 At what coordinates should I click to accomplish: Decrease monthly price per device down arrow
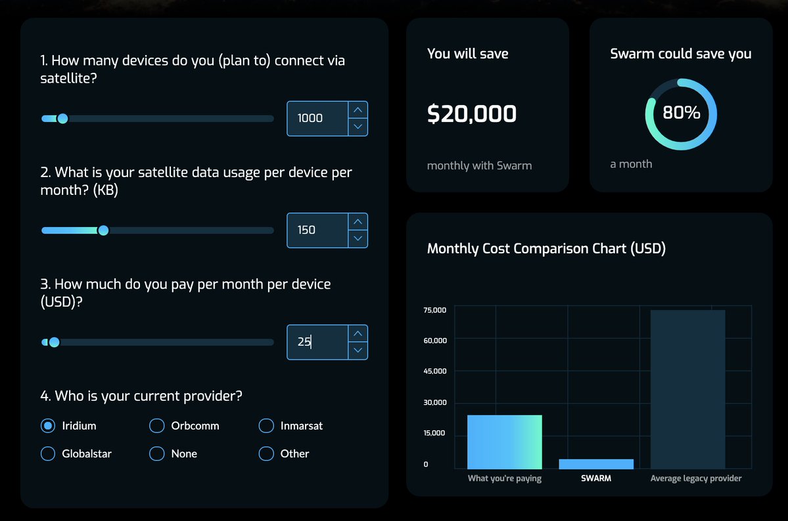[358, 350]
